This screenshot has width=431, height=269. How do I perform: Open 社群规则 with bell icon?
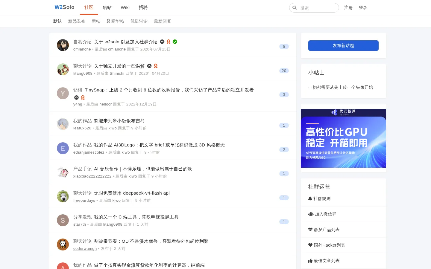pos(319,198)
